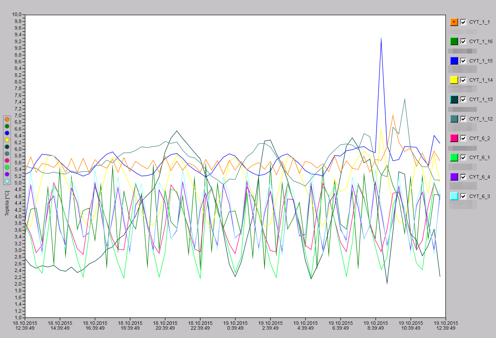496x338 pixels.
Task: Click the CYT_1_16 legend label
Action: pos(481,41)
